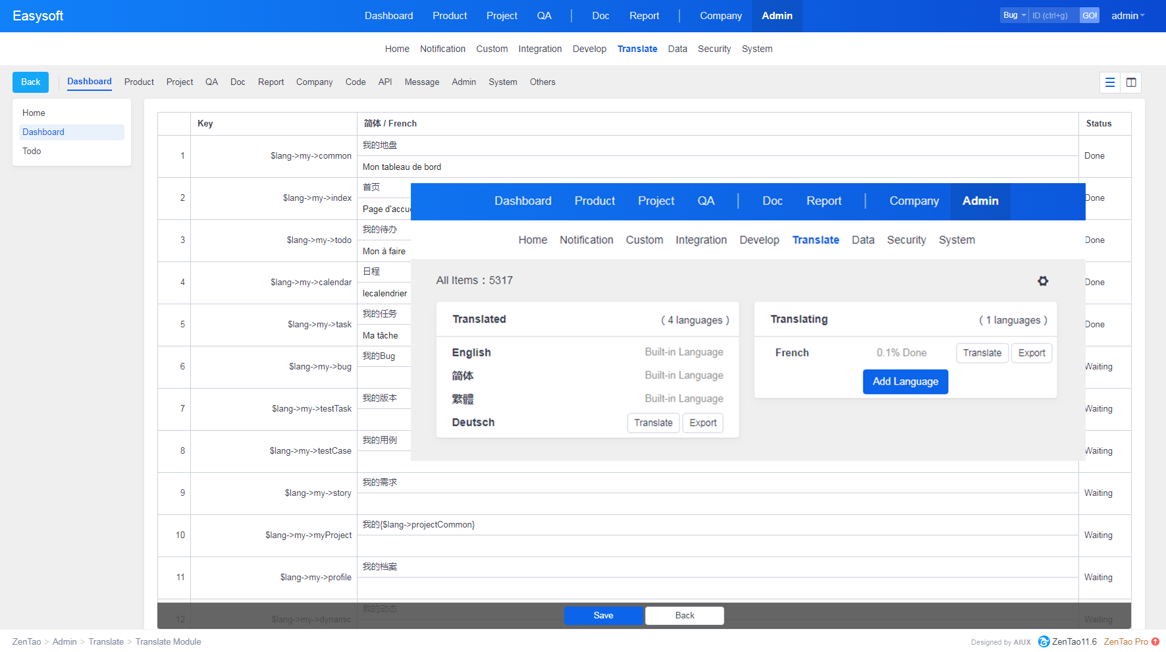Image resolution: width=1166 pixels, height=652 pixels.
Task: Click the red ZenTao Pro upgrade icon
Action: pyautogui.click(x=1155, y=641)
